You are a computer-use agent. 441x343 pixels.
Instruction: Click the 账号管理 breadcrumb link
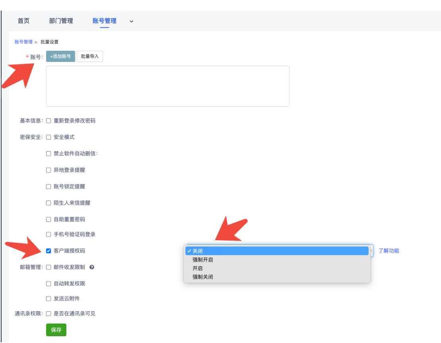(23, 42)
